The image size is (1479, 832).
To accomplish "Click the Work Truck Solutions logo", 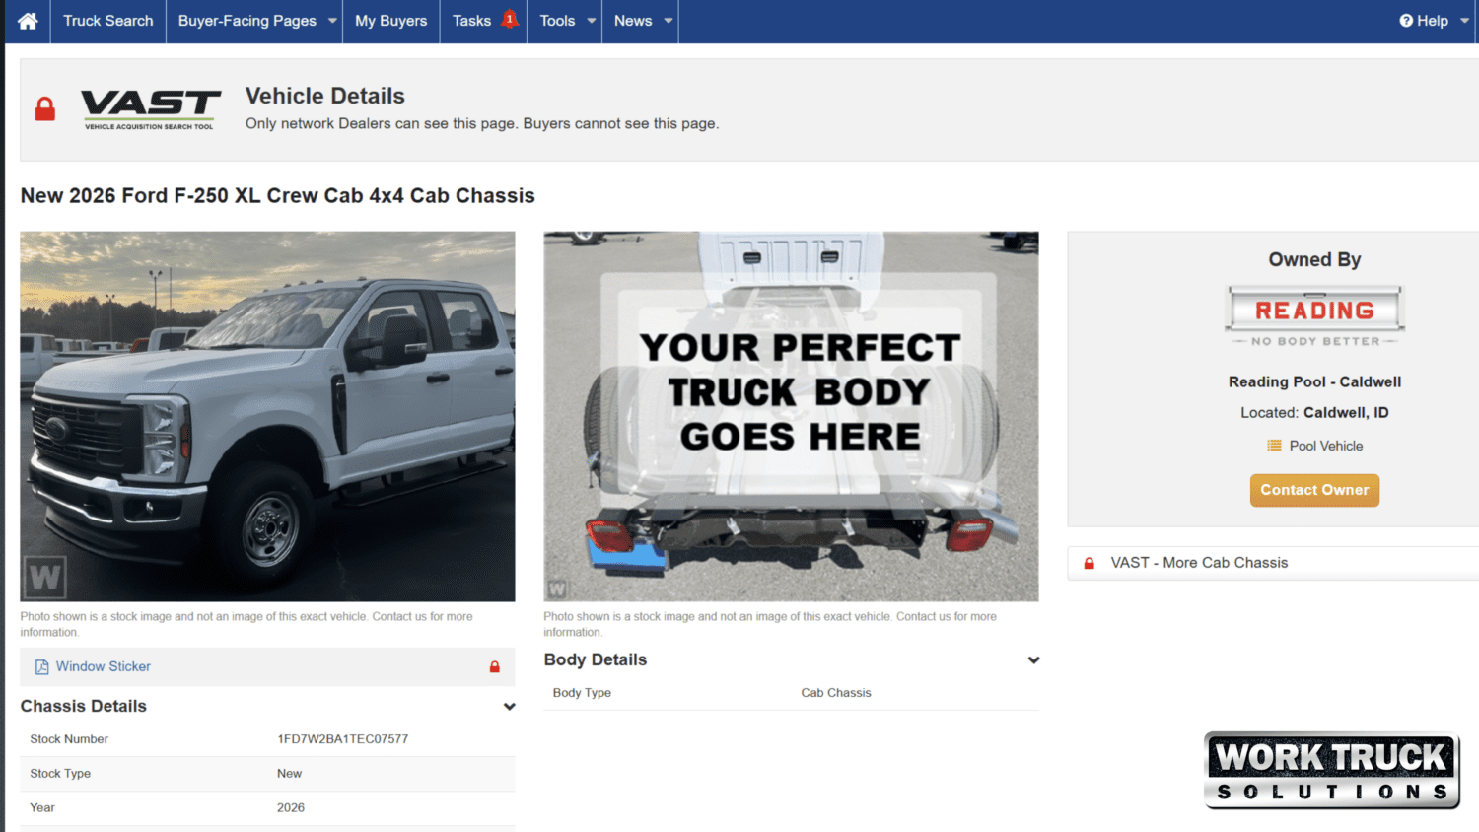I will tap(1331, 770).
